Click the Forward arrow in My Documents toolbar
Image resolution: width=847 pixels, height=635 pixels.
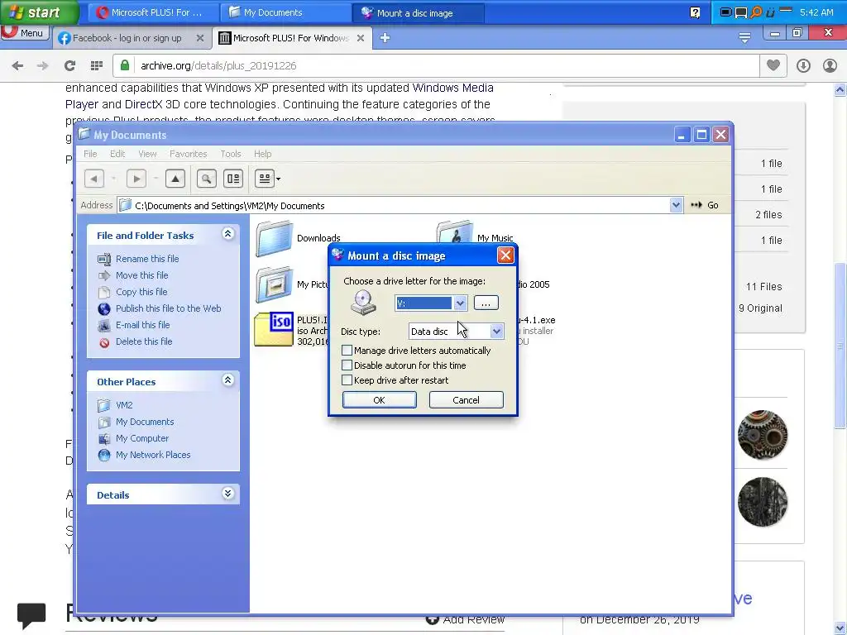tap(136, 179)
